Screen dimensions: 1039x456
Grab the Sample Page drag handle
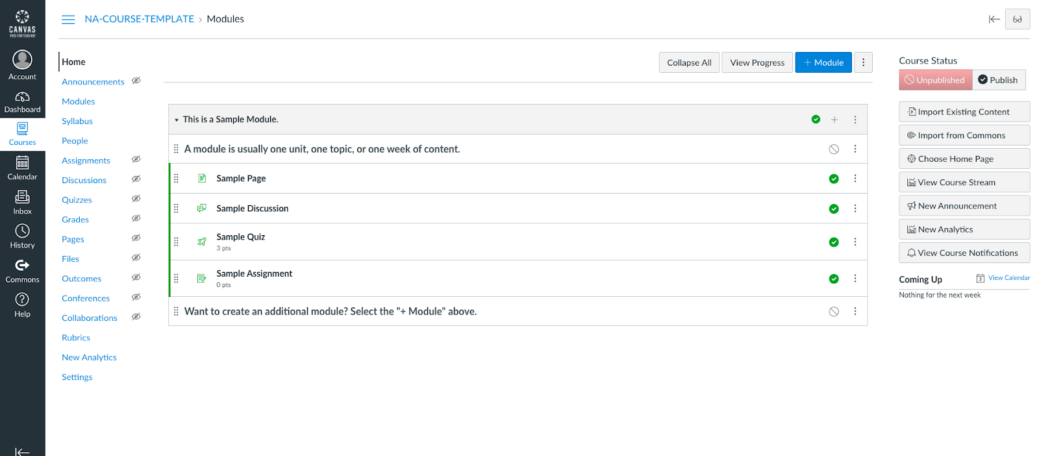tap(176, 178)
